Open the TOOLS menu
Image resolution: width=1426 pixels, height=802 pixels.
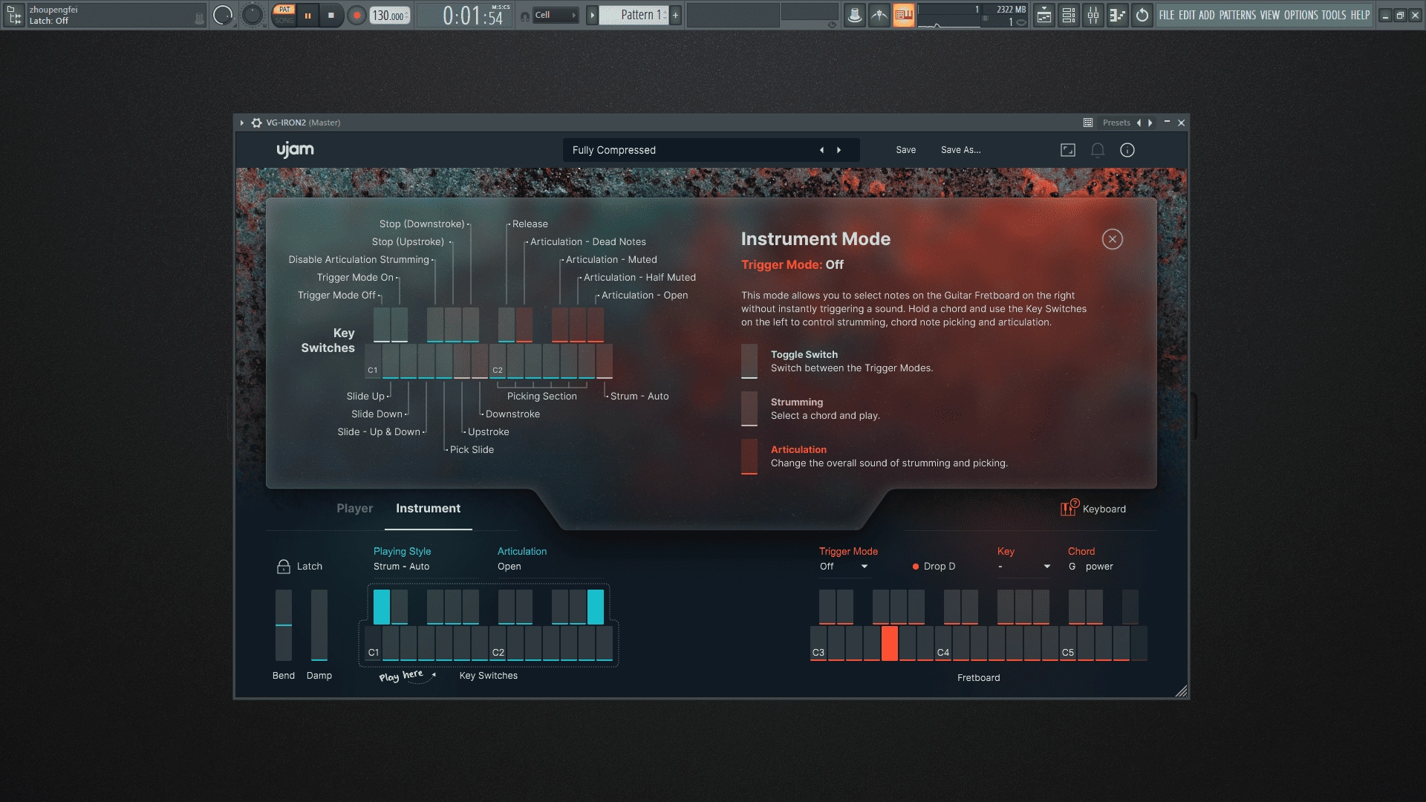(x=1333, y=15)
